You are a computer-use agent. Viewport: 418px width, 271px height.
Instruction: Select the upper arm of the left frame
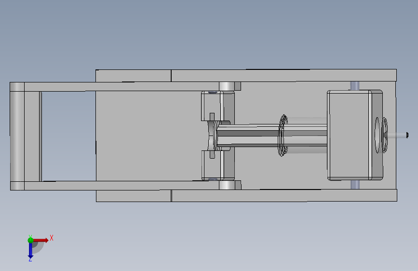pyautogui.click(x=121, y=86)
